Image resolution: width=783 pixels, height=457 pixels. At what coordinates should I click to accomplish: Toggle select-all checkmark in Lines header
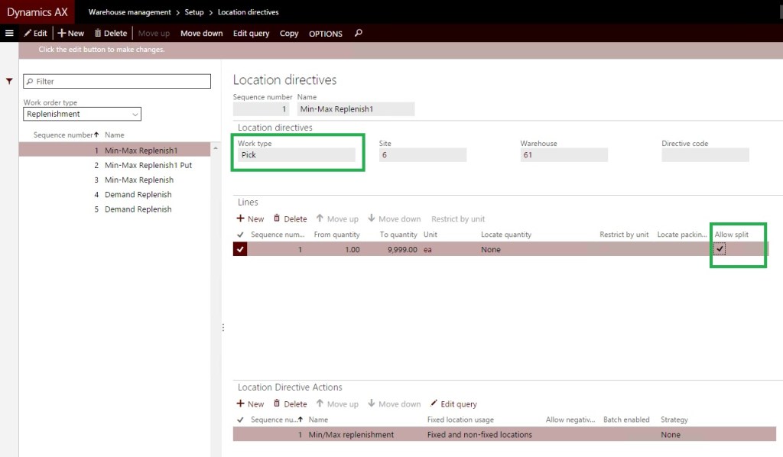(x=241, y=235)
